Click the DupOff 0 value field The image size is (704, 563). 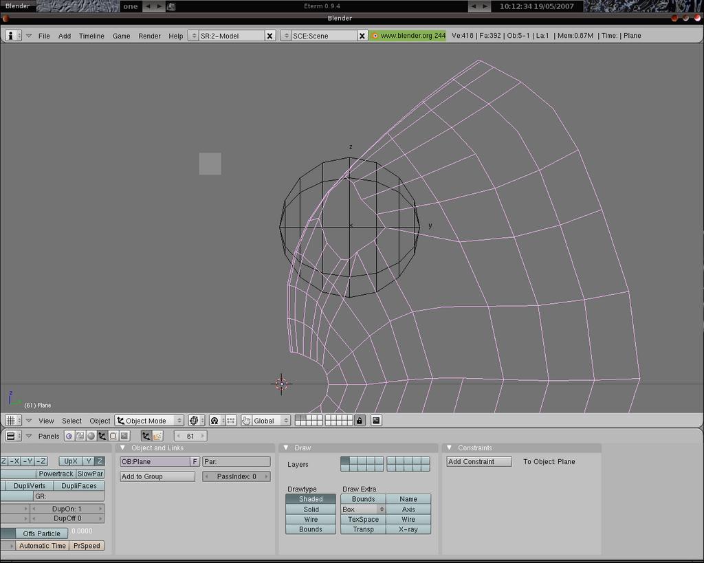(67, 518)
